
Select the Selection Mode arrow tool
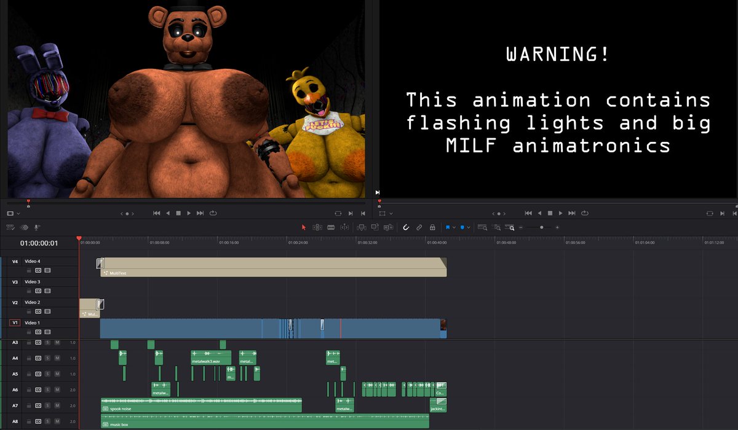pyautogui.click(x=304, y=227)
